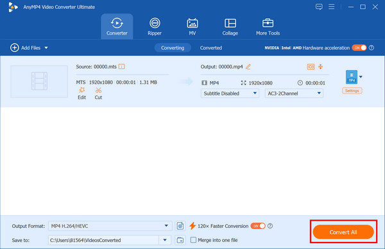
Task: Open the orange Settings button
Action: 352,91
